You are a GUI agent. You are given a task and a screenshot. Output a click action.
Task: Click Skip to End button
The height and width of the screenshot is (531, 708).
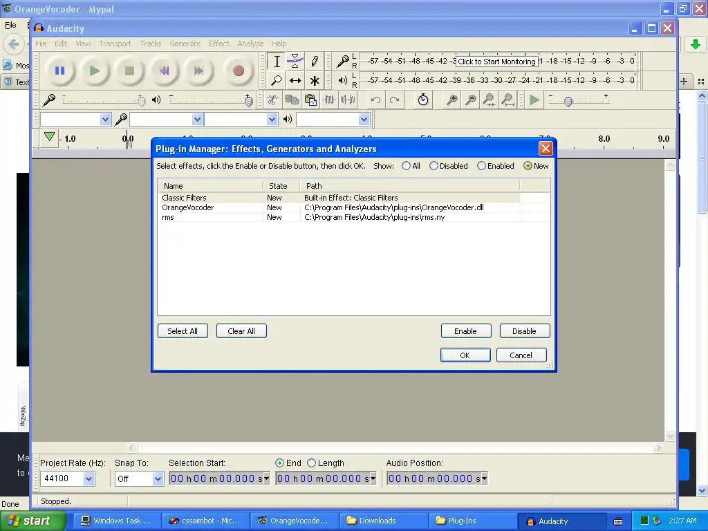[x=198, y=71]
